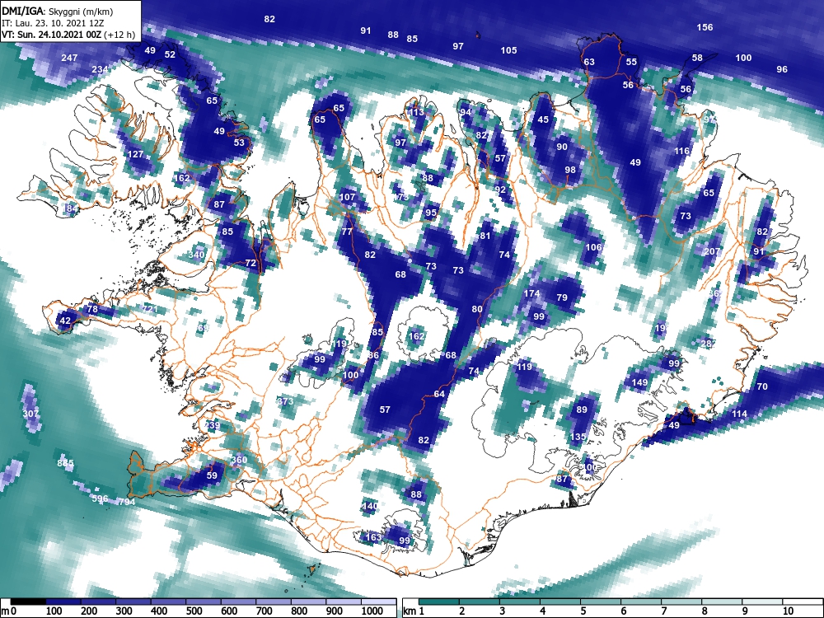The image size is (824, 618).
Task: Click the 107 visibility value
Action: click(347, 198)
